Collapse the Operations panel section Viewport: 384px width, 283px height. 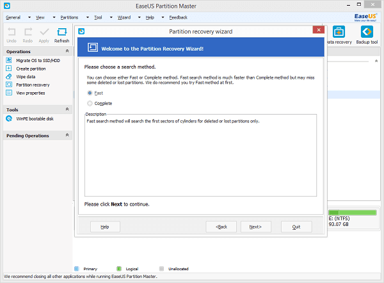[68, 51]
